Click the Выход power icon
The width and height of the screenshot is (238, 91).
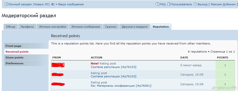point(195,4)
